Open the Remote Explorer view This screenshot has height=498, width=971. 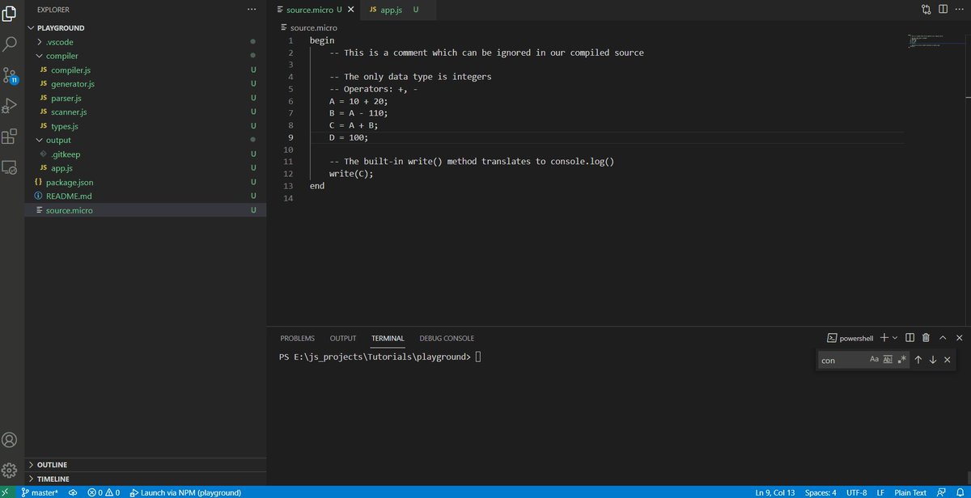coord(10,167)
